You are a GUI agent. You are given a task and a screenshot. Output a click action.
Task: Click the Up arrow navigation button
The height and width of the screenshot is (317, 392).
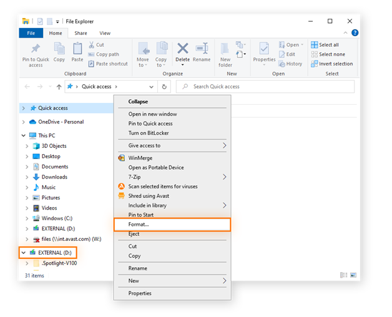tap(59, 87)
